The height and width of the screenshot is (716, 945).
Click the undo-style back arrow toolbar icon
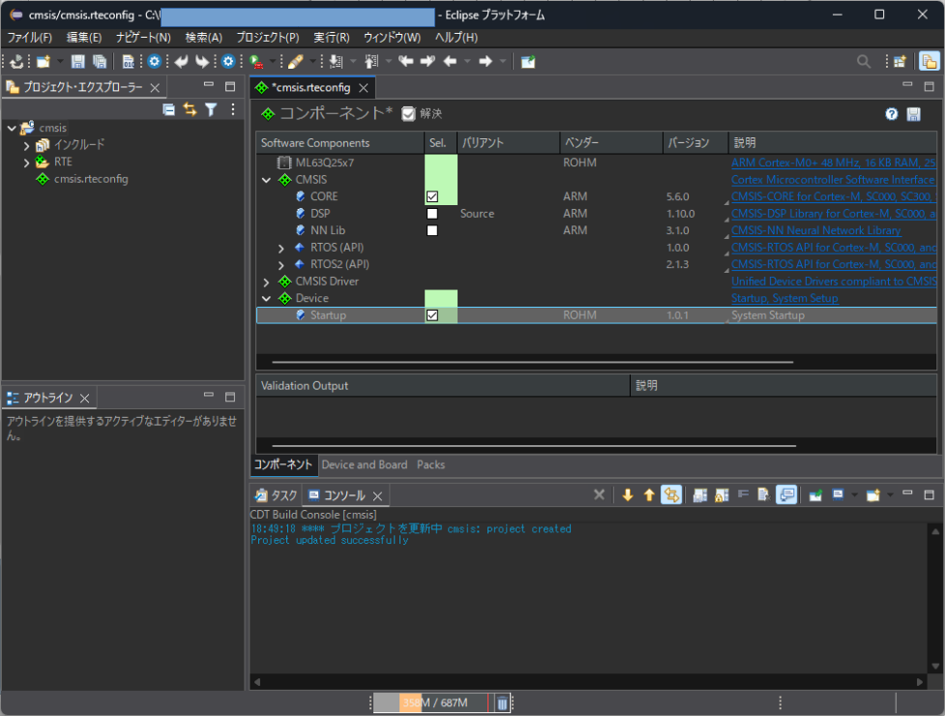coord(181,62)
